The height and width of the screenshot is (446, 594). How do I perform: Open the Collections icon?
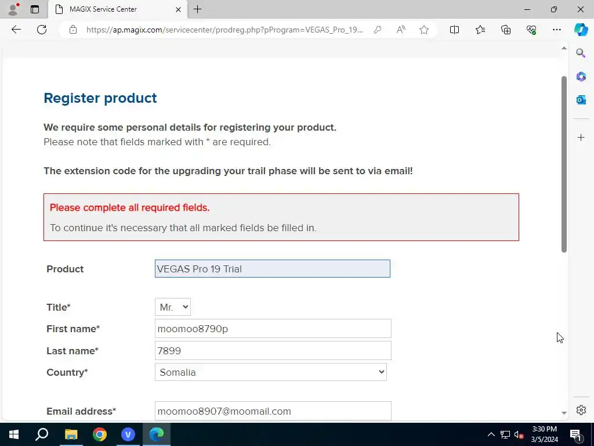point(506,30)
